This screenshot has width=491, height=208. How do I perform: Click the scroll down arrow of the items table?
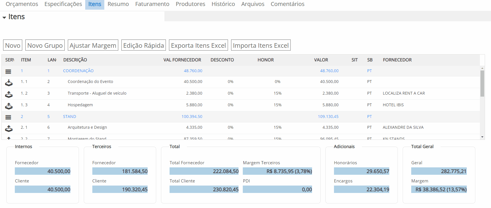[482, 137]
